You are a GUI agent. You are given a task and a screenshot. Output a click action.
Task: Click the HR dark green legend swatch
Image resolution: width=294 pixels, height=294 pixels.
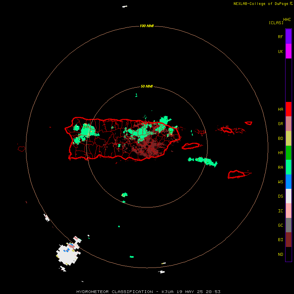coord(288,153)
